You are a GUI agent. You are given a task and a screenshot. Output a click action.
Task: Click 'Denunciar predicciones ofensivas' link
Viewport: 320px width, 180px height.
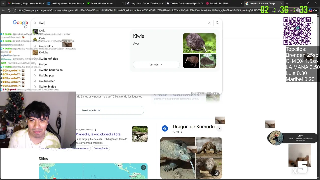[x=205, y=93]
